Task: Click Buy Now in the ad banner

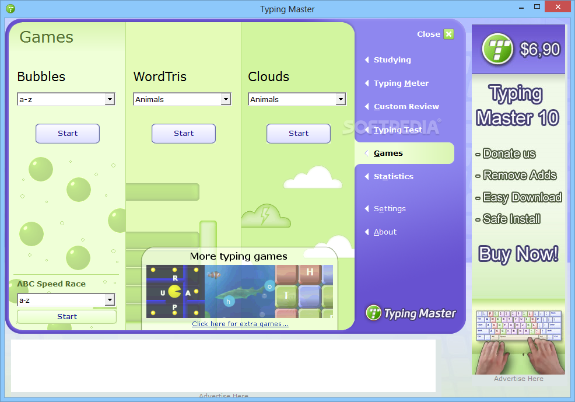Action: 518,254
